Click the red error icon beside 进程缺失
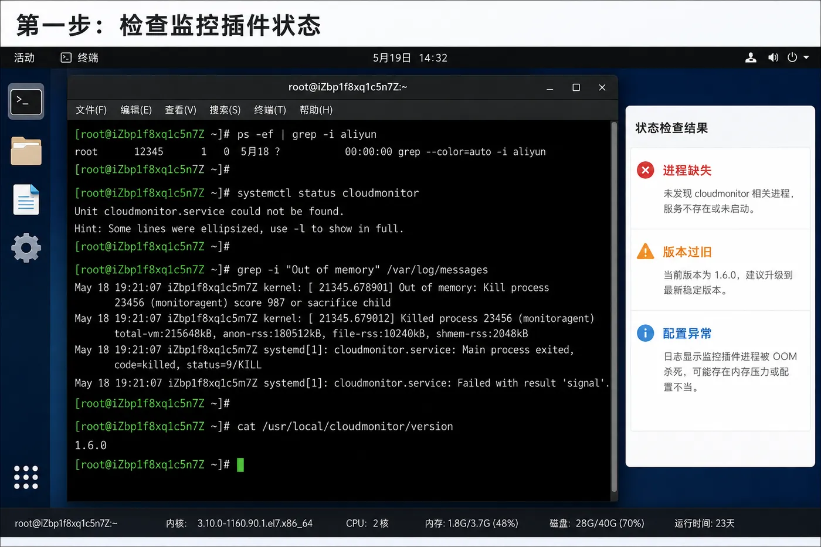The height and width of the screenshot is (547, 821). (x=645, y=170)
